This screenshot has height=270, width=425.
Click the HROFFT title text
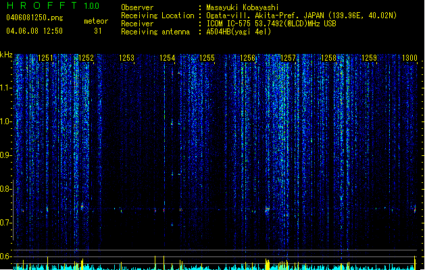coord(42,5)
